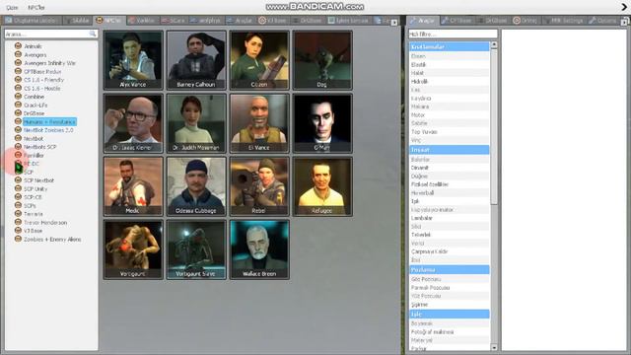
Task: Open the Crack-Life category
Action: (35, 106)
